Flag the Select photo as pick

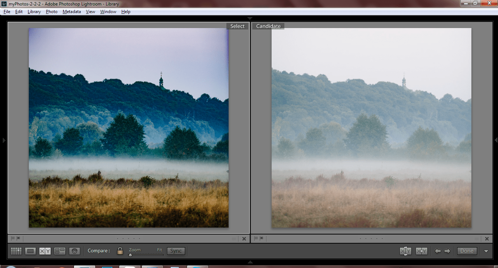pos(13,239)
